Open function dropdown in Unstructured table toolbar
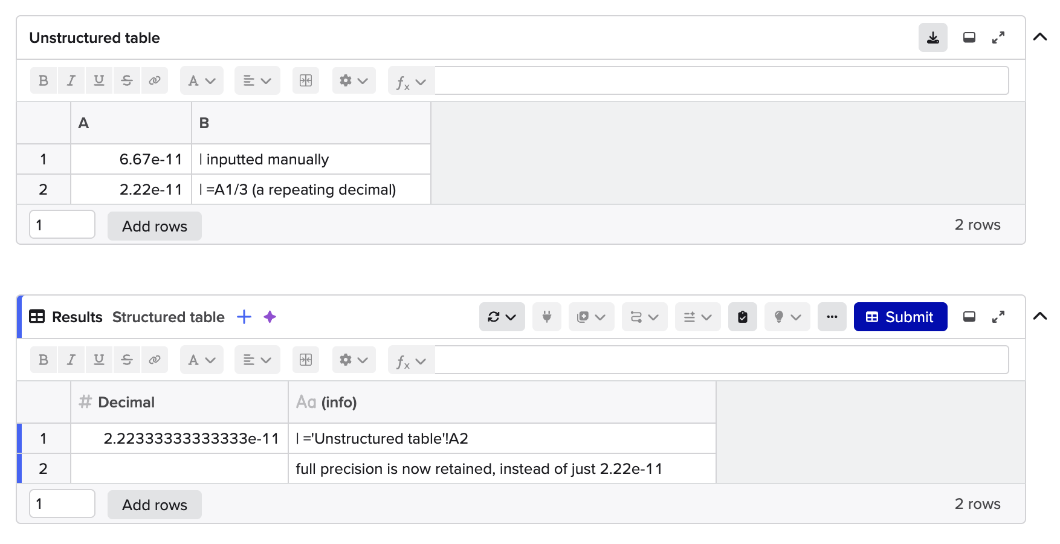Viewport: 1060px width, 544px height. (x=412, y=82)
